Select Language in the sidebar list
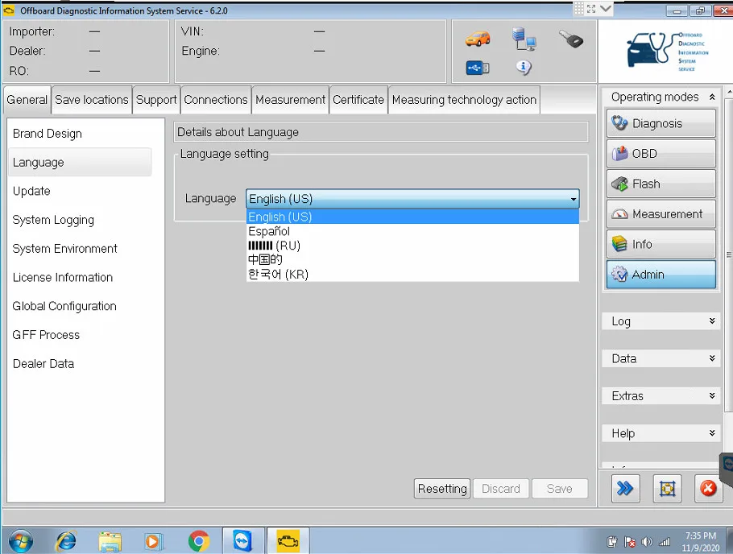 (80, 162)
